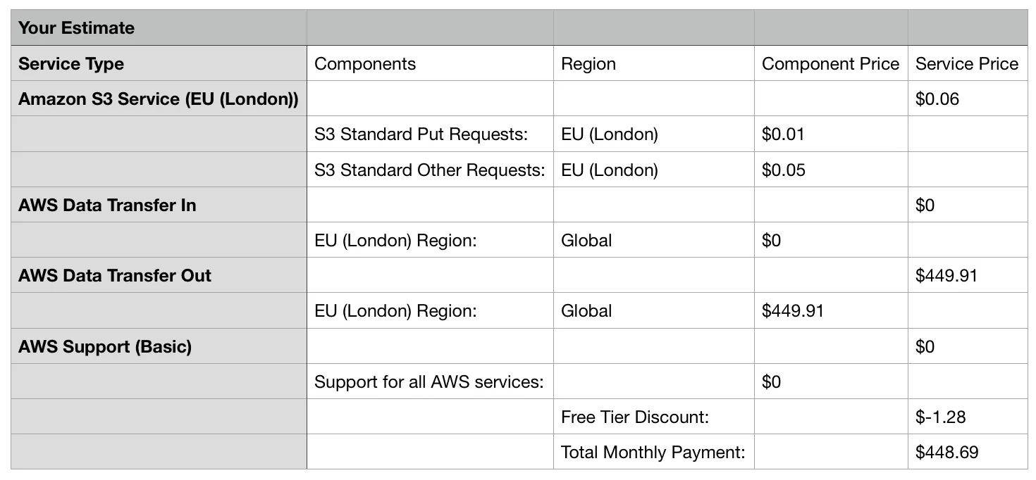Select the "Region" column header cell

pos(588,64)
